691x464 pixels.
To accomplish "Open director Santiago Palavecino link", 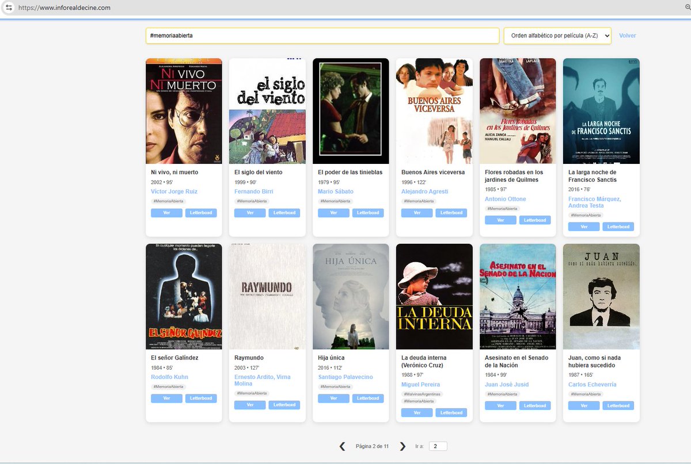I will pyautogui.click(x=345, y=377).
